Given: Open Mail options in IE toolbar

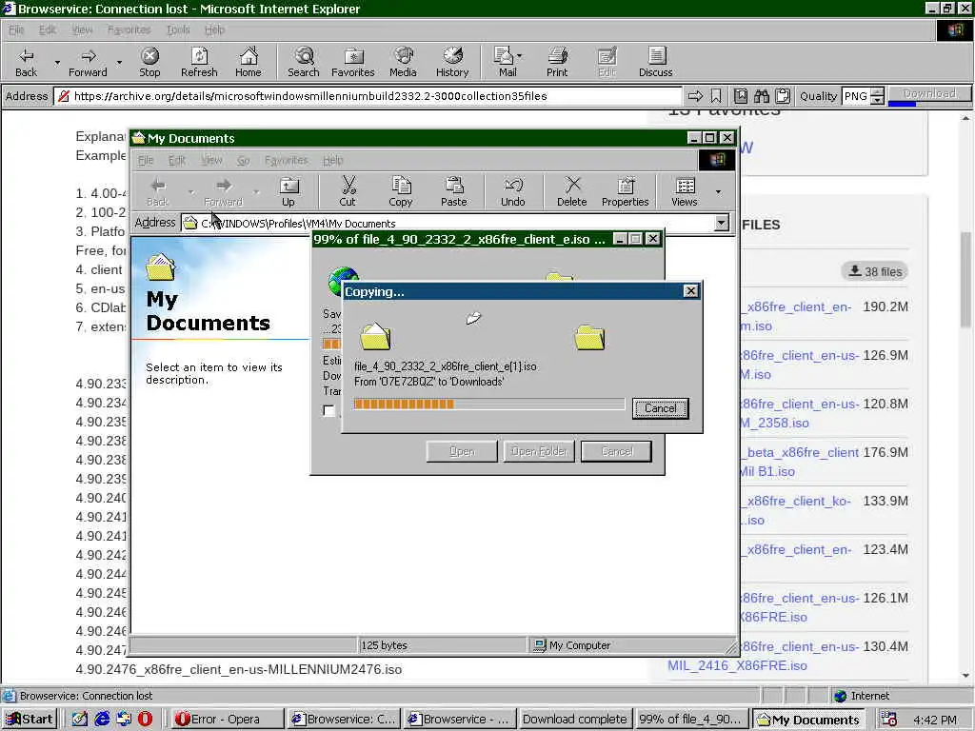Looking at the screenshot, I should 507,63.
